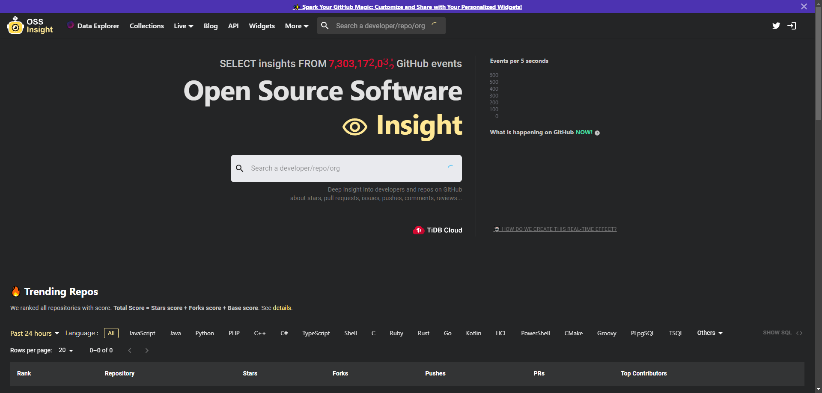Filter trending repos by PLpgSQL
Viewport: 822px width, 393px height.
[643, 333]
